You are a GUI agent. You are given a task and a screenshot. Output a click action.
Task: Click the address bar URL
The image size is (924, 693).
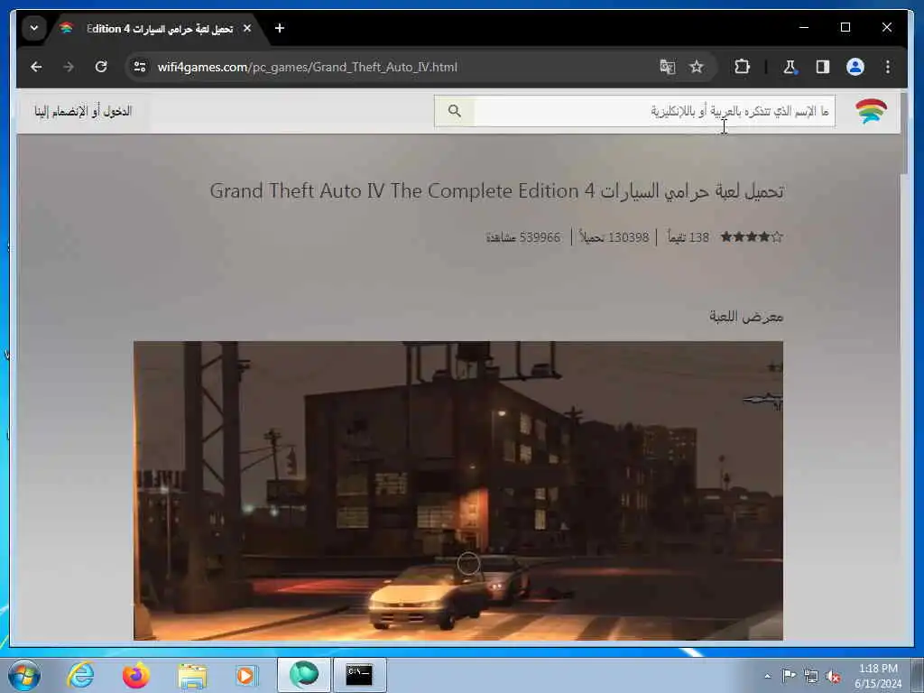click(307, 67)
